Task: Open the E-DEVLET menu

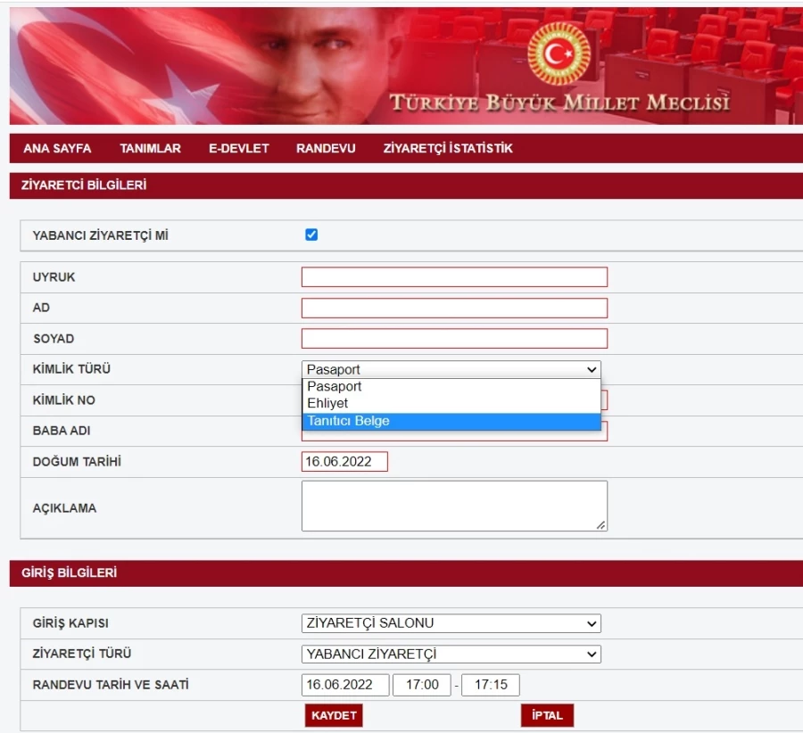Action: pos(238,148)
